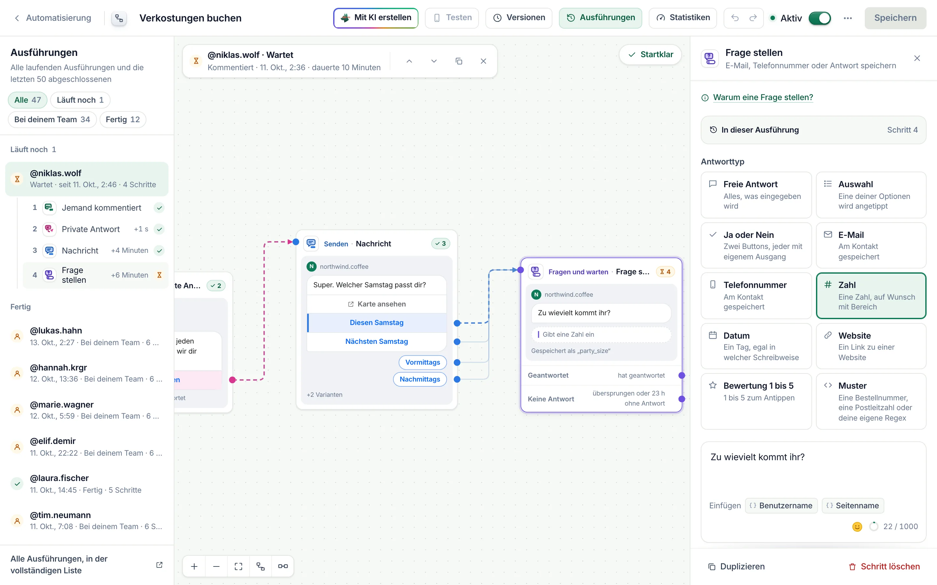
Task: Follow Warum eine Frage stellen link
Action: coord(763,97)
